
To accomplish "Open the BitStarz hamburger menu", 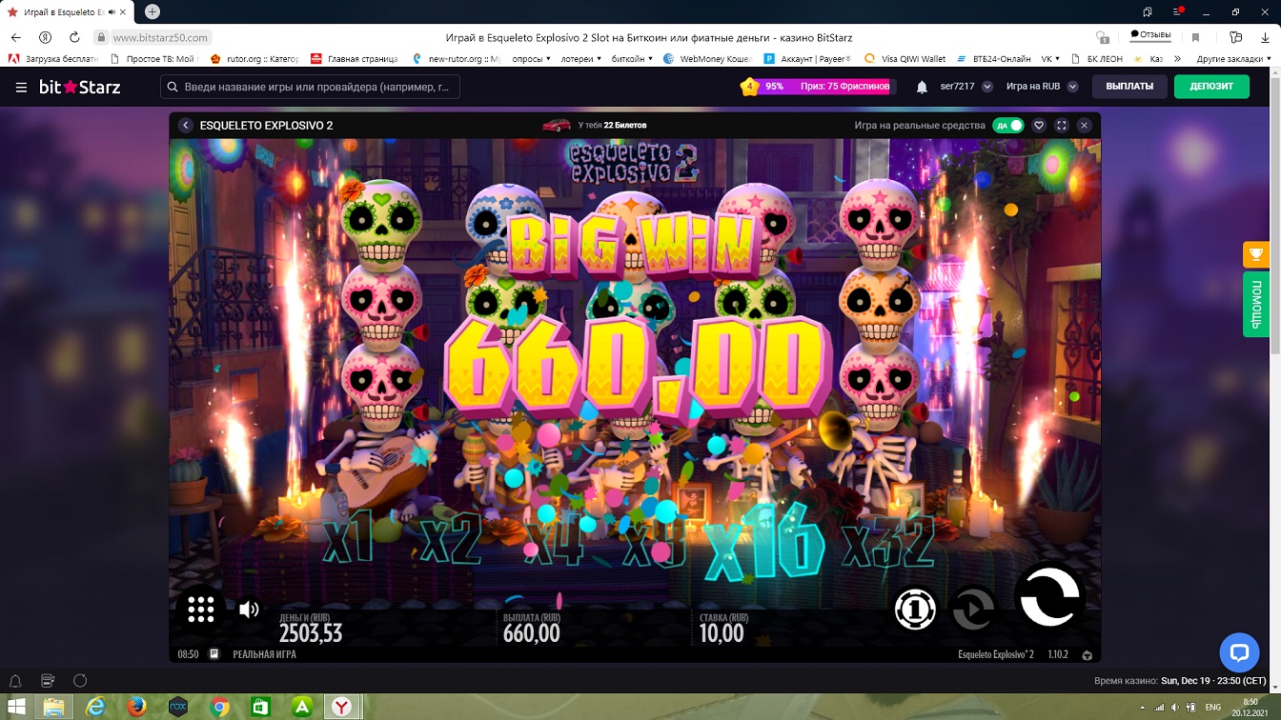I will pos(21,87).
